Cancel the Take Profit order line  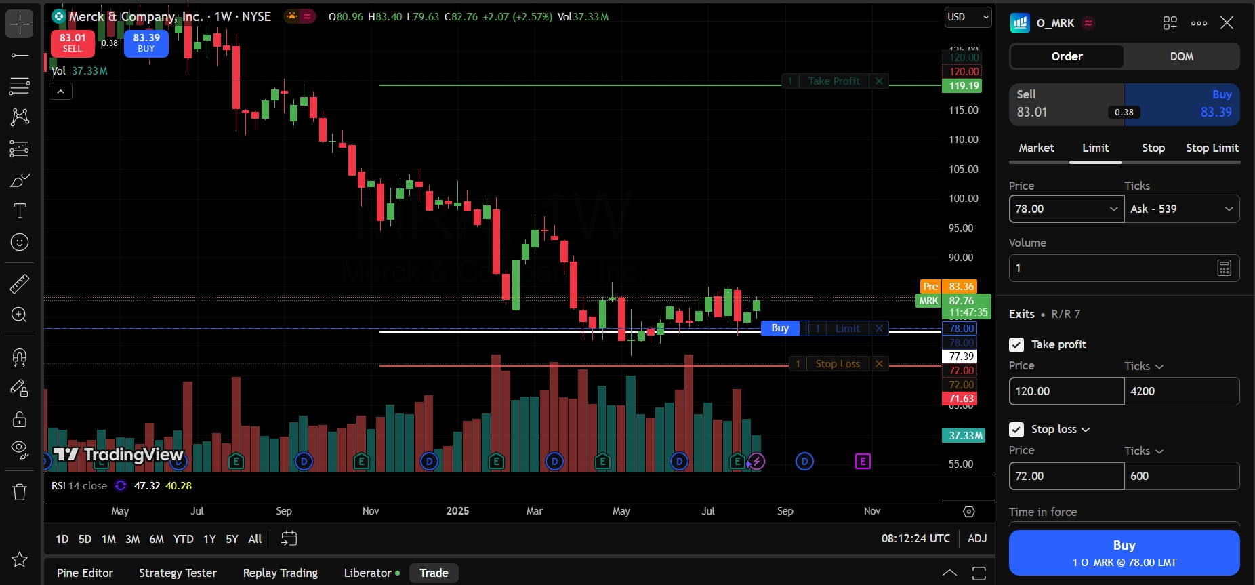[x=879, y=81]
